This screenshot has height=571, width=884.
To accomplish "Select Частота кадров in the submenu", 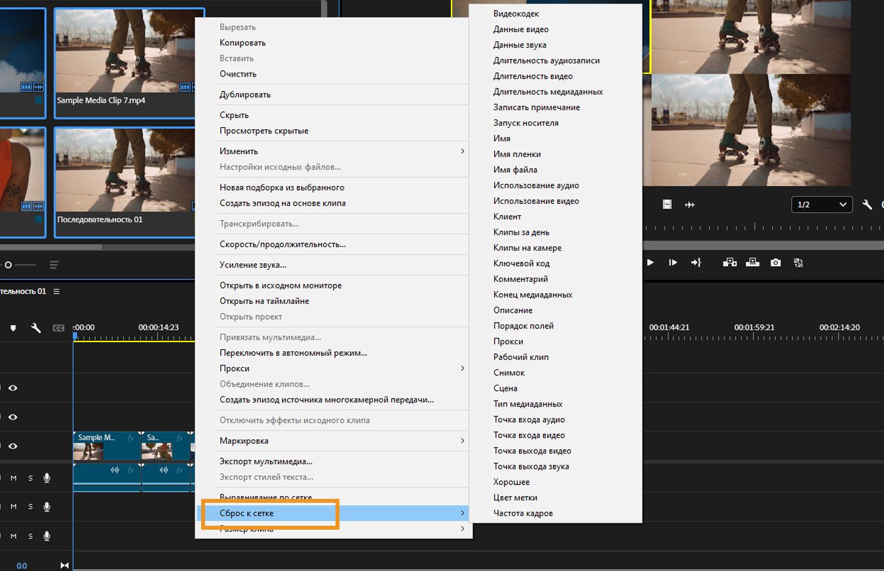I will click(x=523, y=513).
